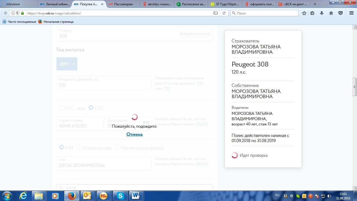Open Windows Explorer from the taskbar
The height and width of the screenshot is (201, 357).
(x=39, y=196)
